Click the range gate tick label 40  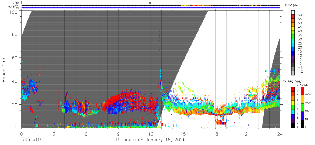click(x=14, y=81)
